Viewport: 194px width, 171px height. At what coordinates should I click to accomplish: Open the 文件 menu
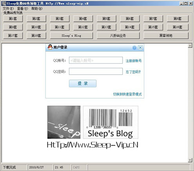(8, 9)
